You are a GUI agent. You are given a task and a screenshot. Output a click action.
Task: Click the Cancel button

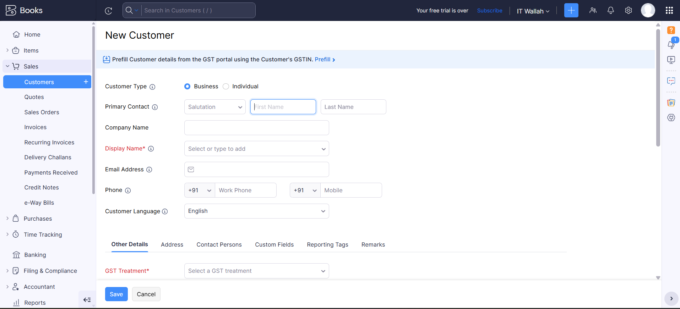point(146,294)
